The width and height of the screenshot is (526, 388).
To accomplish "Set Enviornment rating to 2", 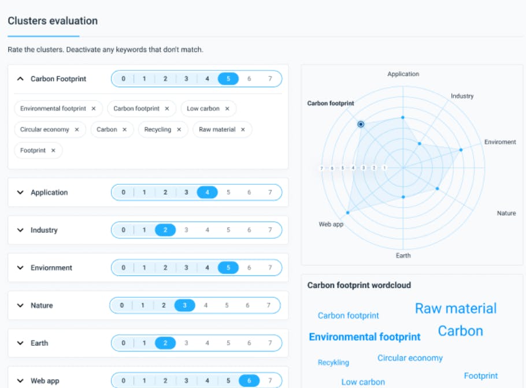I will pos(165,268).
